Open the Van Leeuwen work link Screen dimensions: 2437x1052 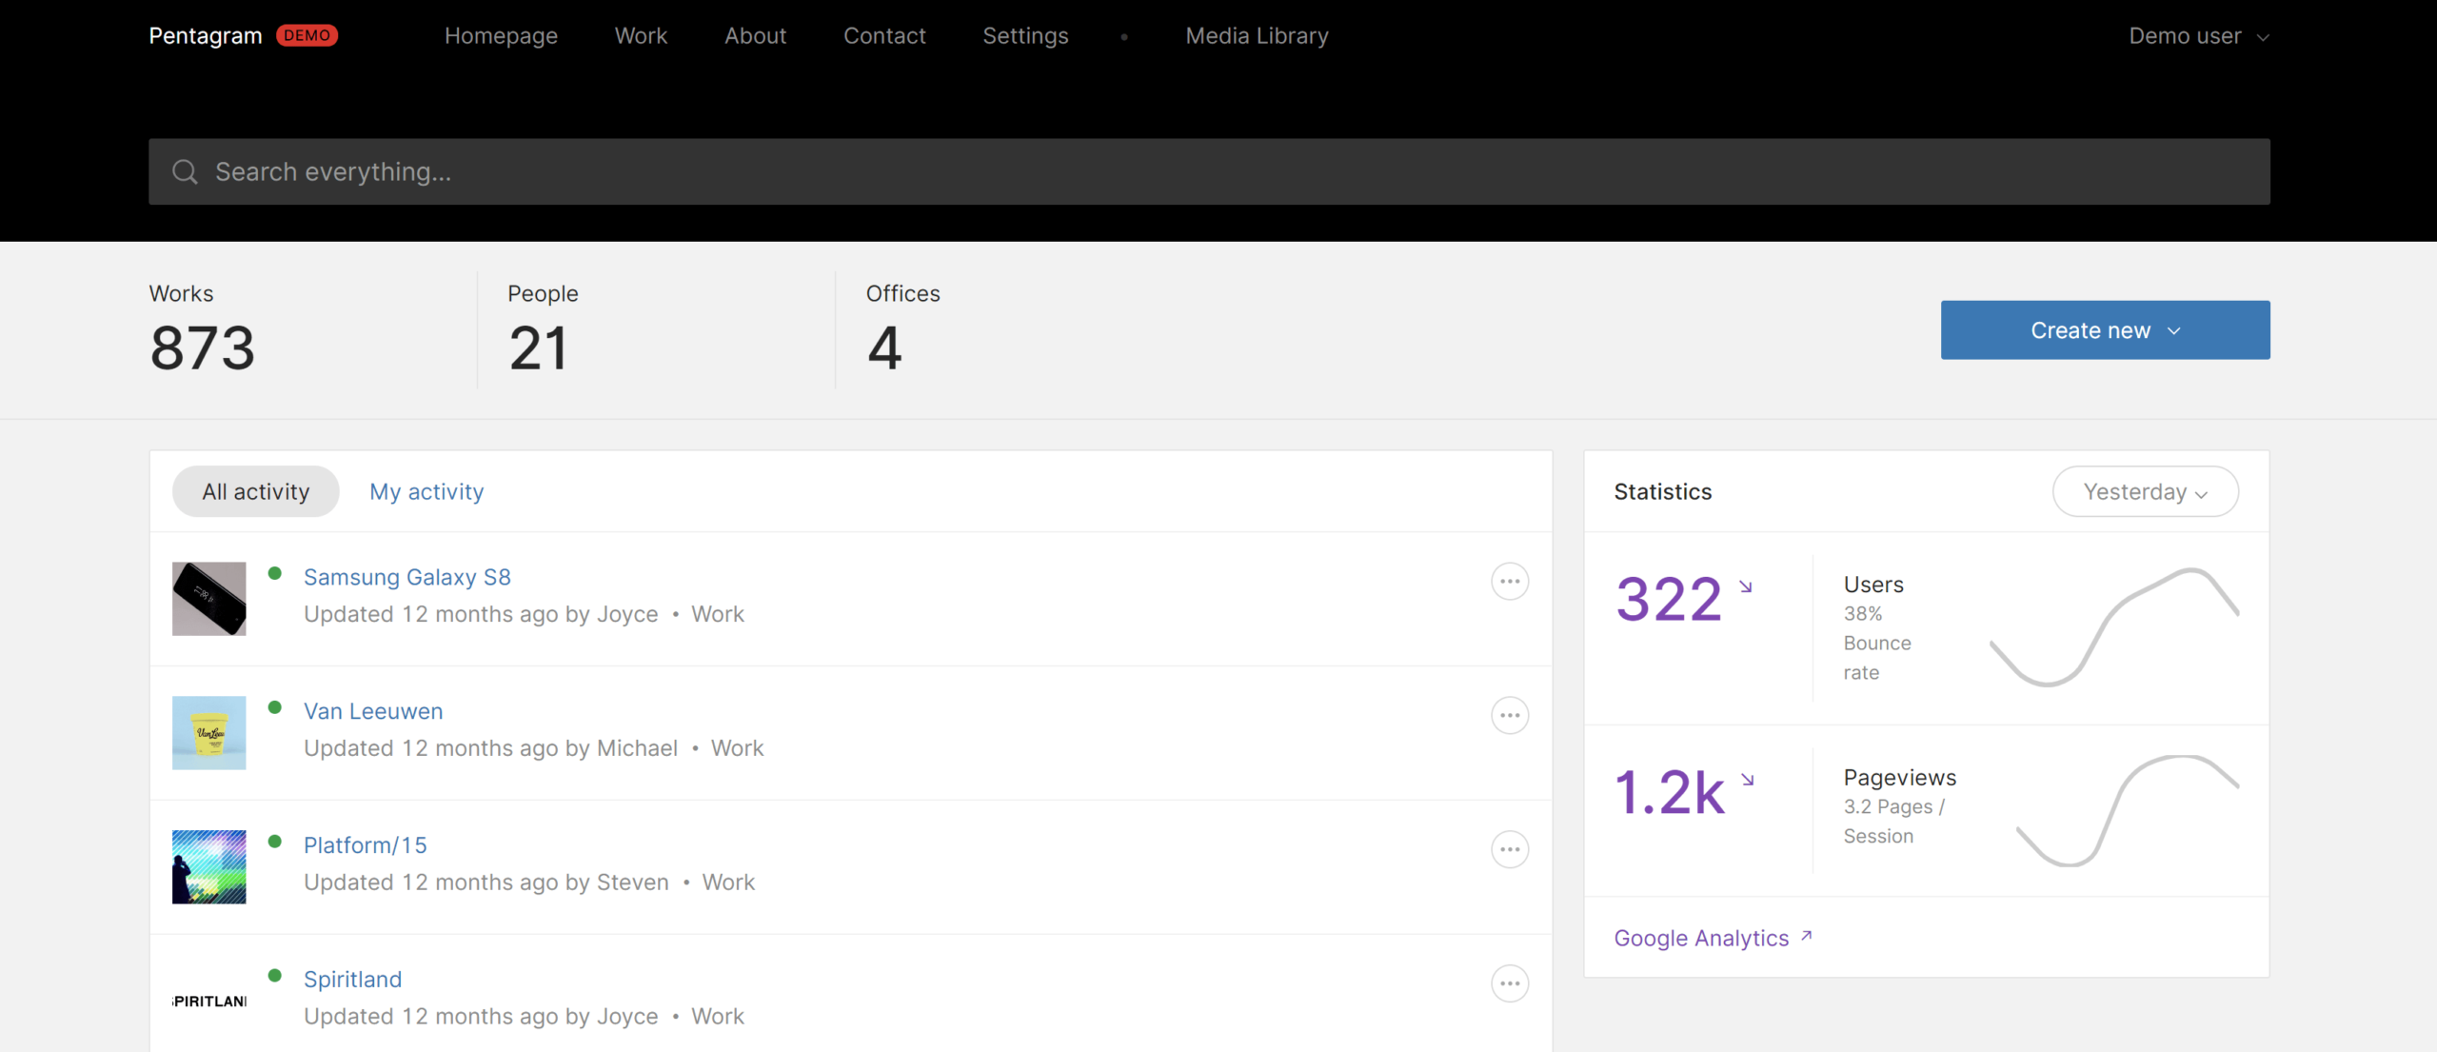(x=373, y=712)
